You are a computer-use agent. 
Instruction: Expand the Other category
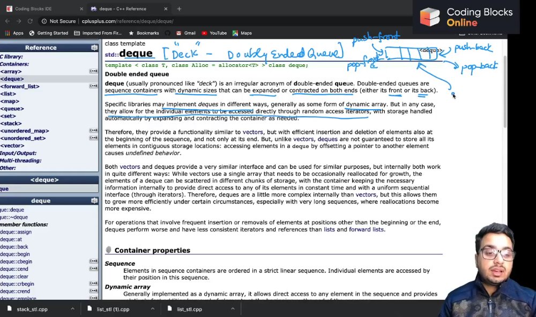click(8, 168)
